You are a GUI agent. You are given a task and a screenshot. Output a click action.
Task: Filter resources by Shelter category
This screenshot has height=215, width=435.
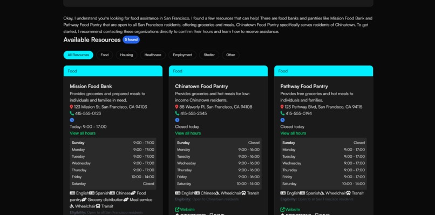pyautogui.click(x=209, y=55)
